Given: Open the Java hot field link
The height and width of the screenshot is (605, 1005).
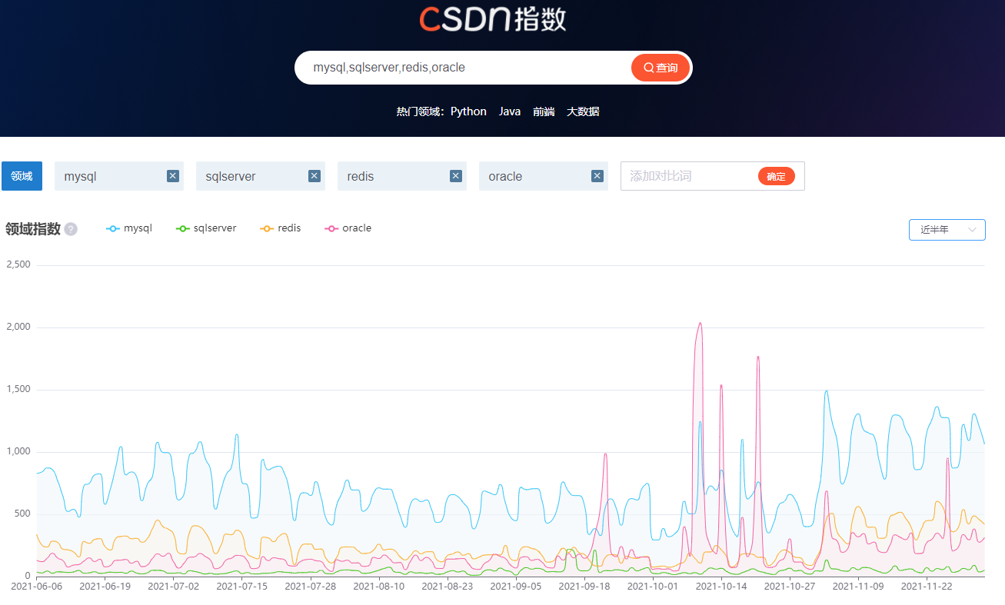Looking at the screenshot, I should [510, 111].
